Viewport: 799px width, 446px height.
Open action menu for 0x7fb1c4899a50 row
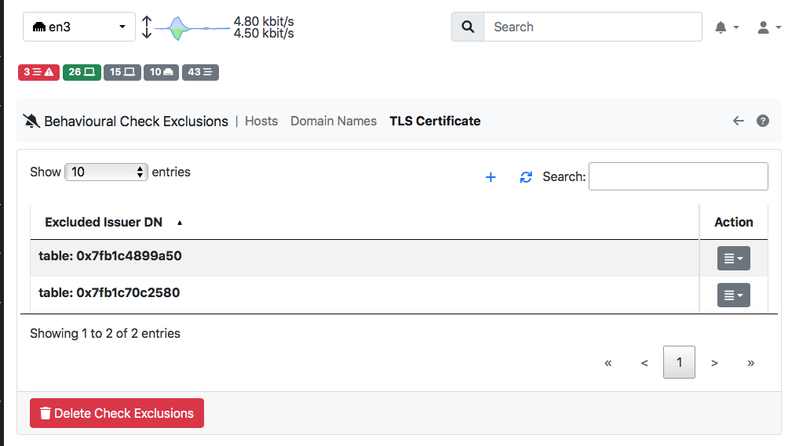click(734, 259)
